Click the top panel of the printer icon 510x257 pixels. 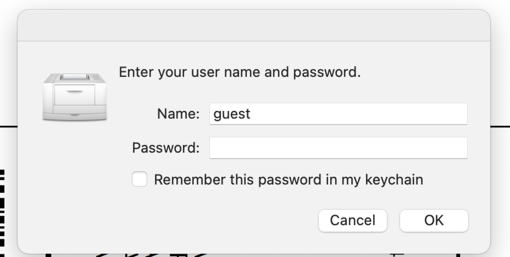click(75, 78)
